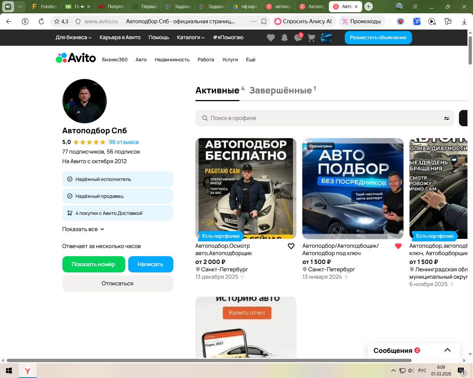
Task: Open notifications bell in Avito header
Action: [x=285, y=38]
